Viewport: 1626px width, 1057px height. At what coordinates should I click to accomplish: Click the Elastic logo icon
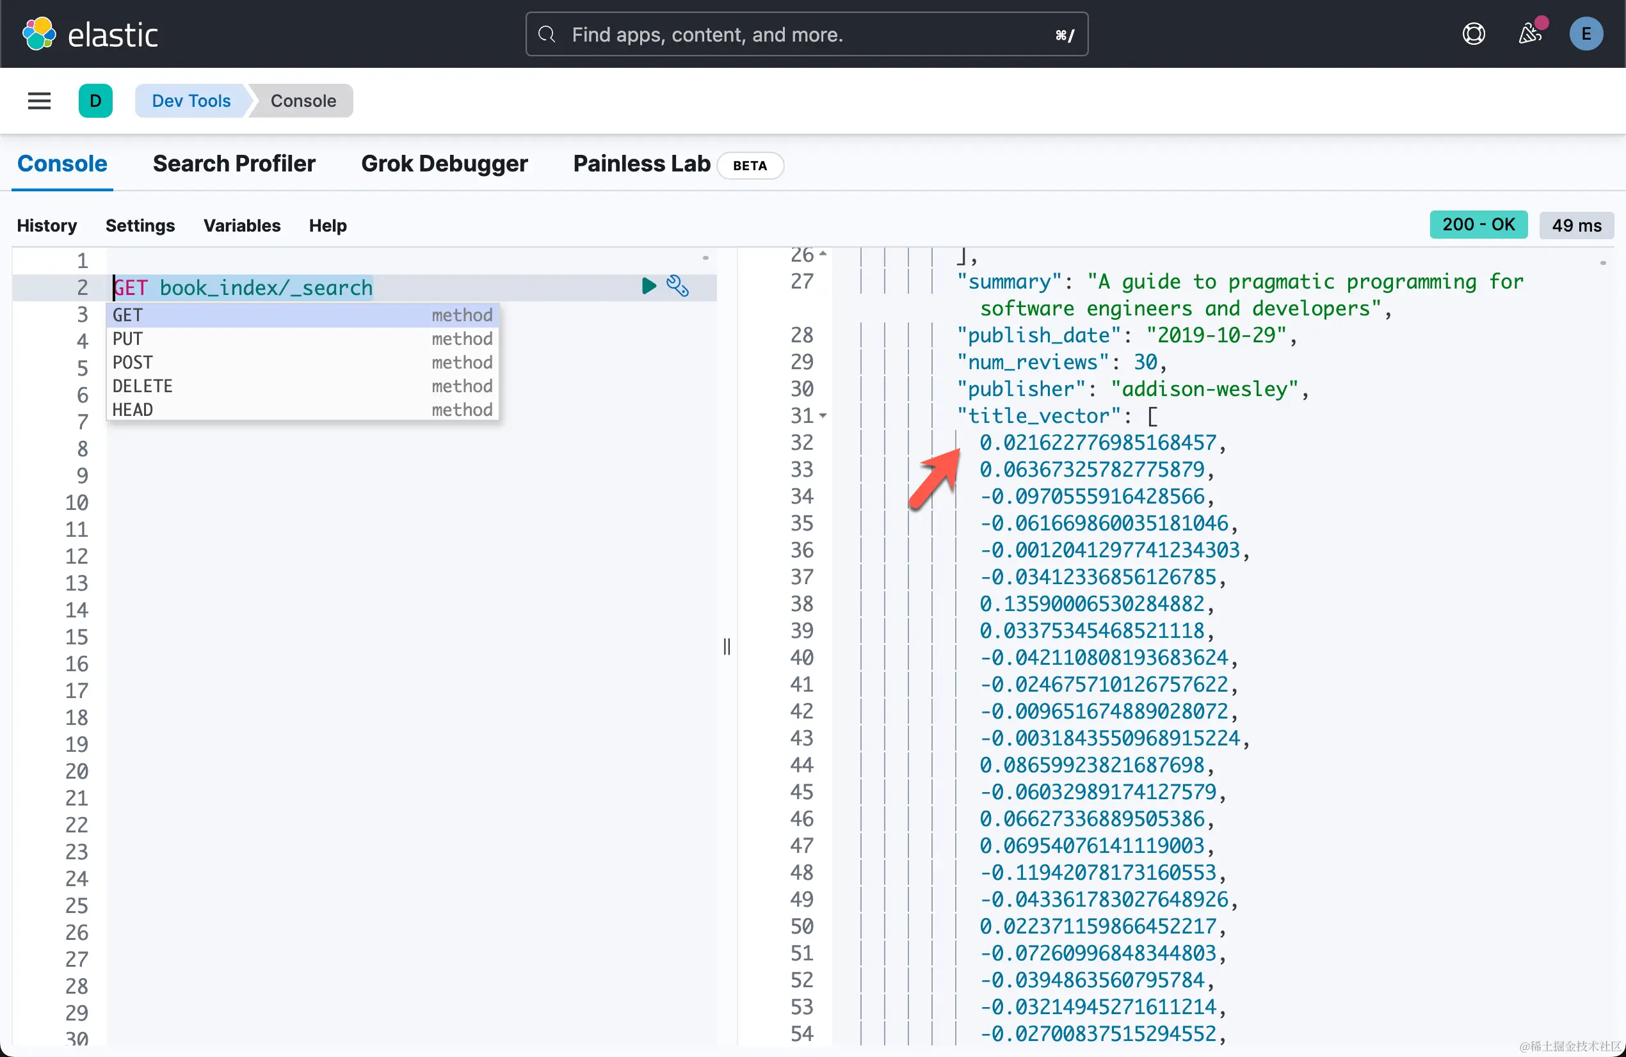[x=39, y=33]
